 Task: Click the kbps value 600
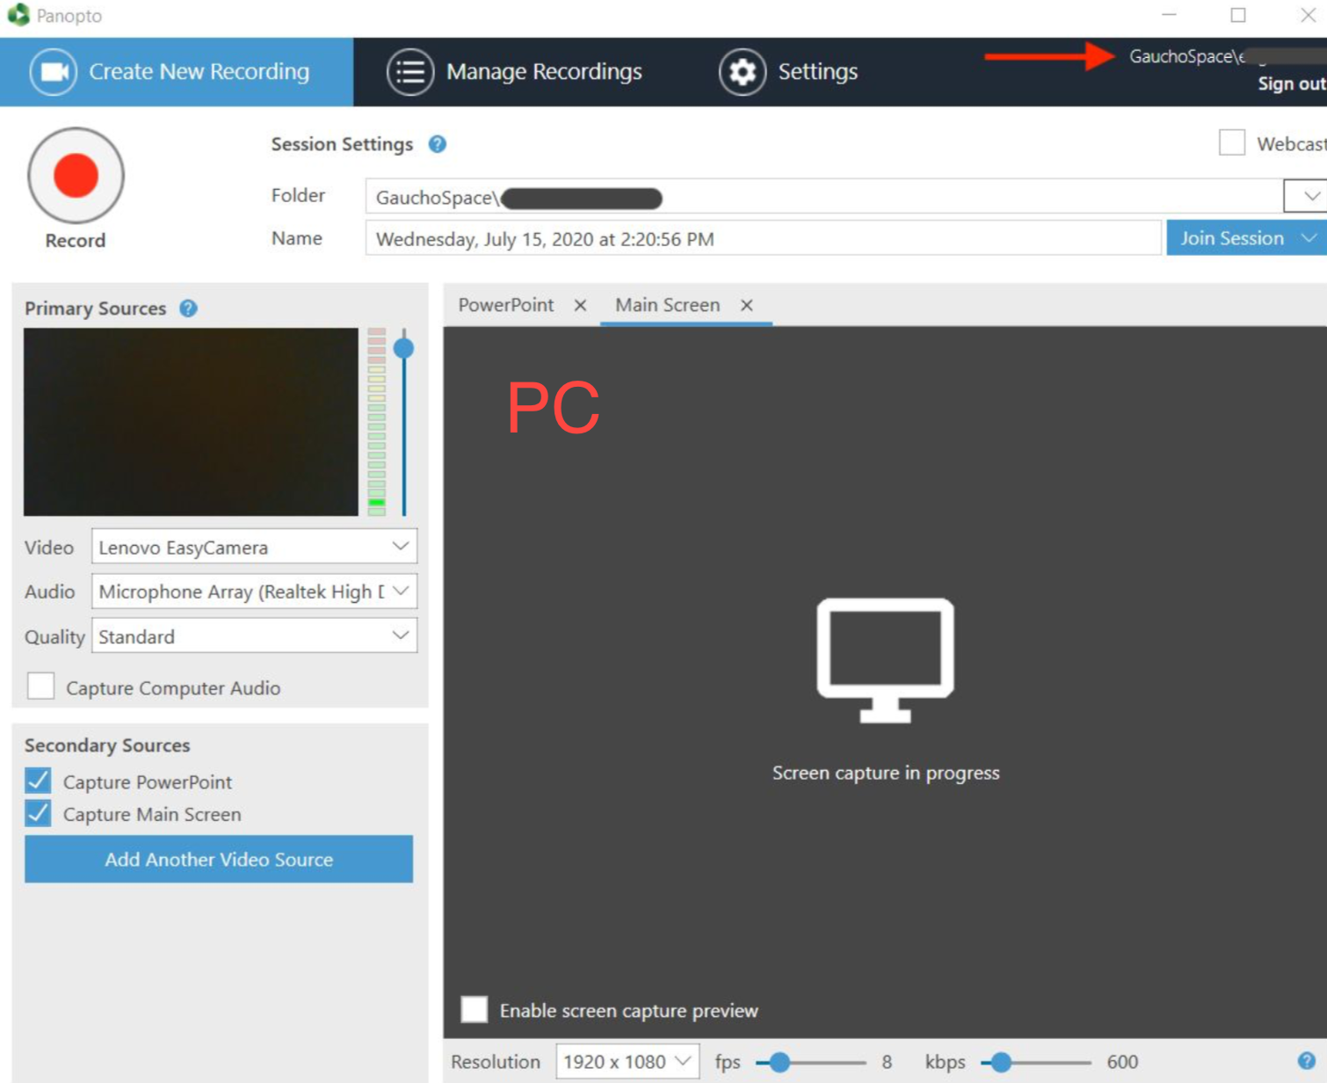coord(1122,1062)
